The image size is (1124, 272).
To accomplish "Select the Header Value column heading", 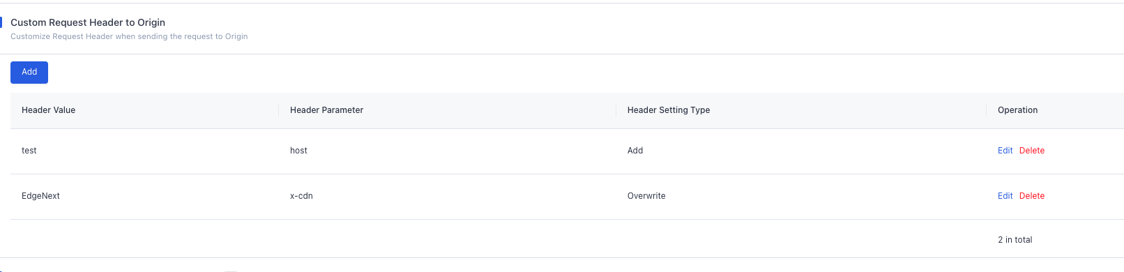I will (48, 110).
